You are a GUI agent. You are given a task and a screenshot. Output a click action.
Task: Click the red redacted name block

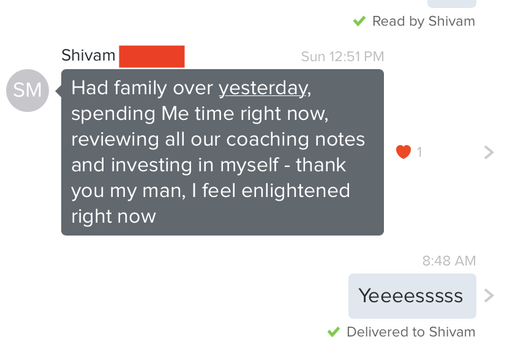click(x=152, y=56)
